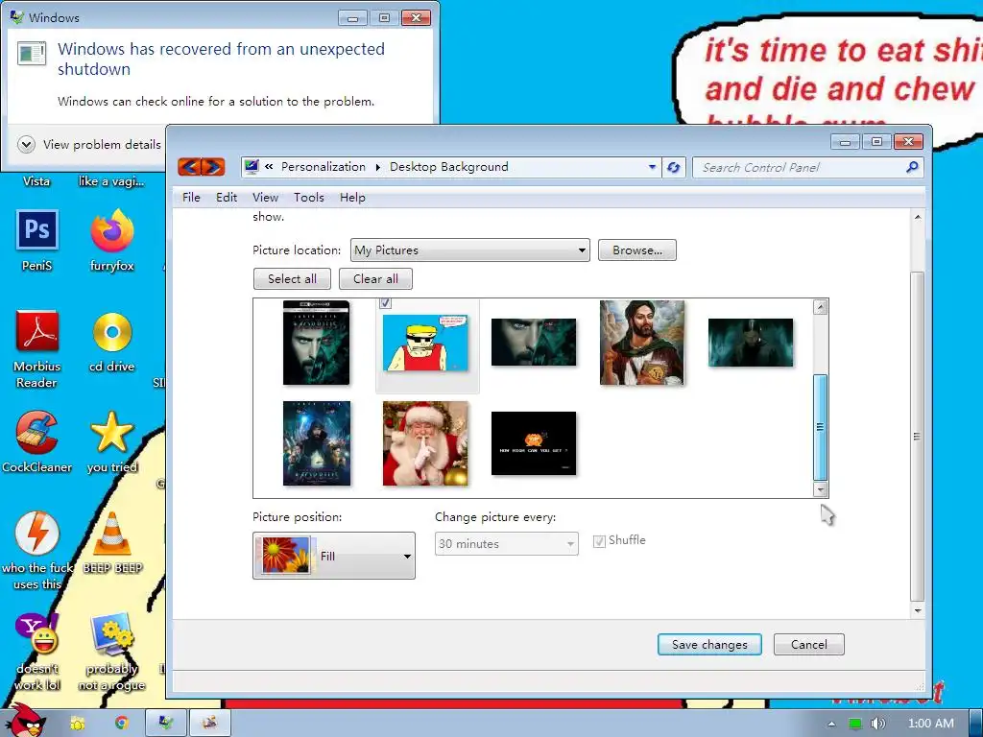The height and width of the screenshot is (737, 983).
Task: Show hidden tray icons arrow
Action: coord(831,724)
